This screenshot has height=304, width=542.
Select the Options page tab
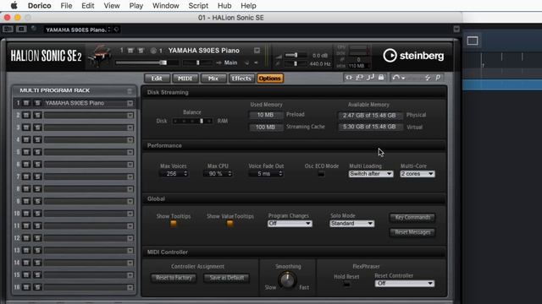(269, 79)
